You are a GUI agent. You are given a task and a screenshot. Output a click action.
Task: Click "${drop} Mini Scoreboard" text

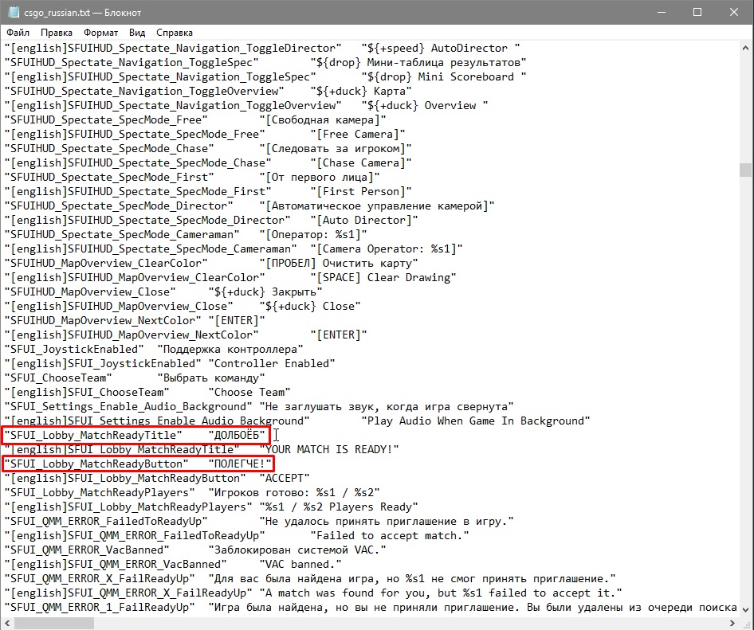pos(444,77)
